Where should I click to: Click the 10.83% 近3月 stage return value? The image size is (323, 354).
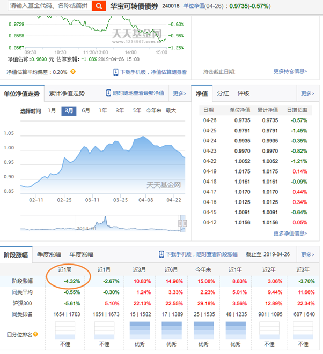[x=142, y=281]
